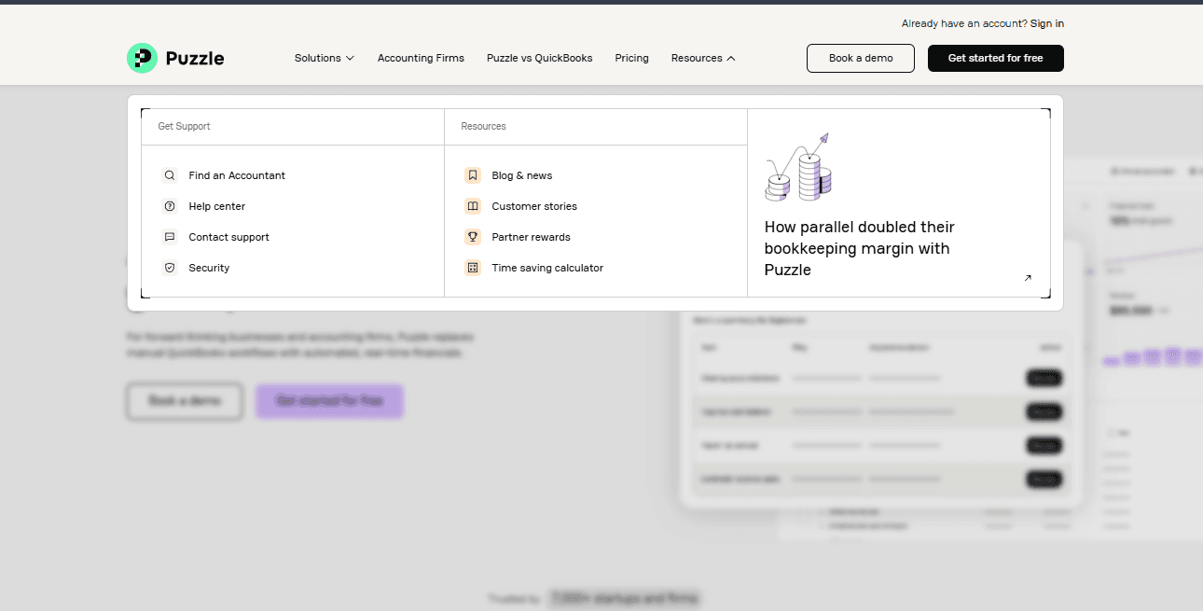Viewport: 1203px width, 611px height.
Task: Click the Puzzle wordmark text
Action: (195, 58)
